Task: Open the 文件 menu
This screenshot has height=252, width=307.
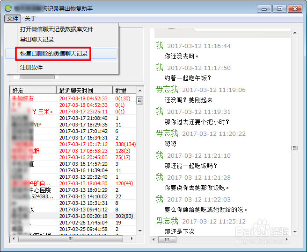Action: point(13,19)
